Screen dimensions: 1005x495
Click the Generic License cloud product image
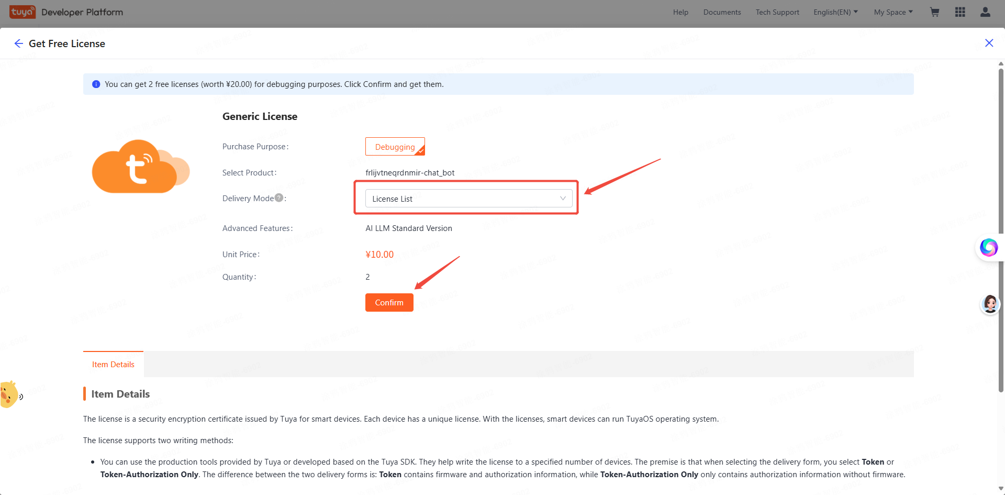(141, 167)
